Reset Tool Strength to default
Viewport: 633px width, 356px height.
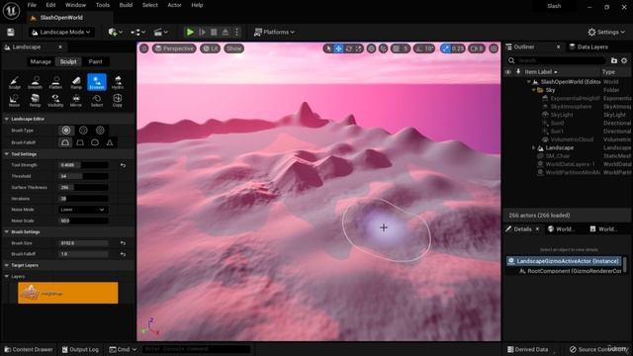123,165
